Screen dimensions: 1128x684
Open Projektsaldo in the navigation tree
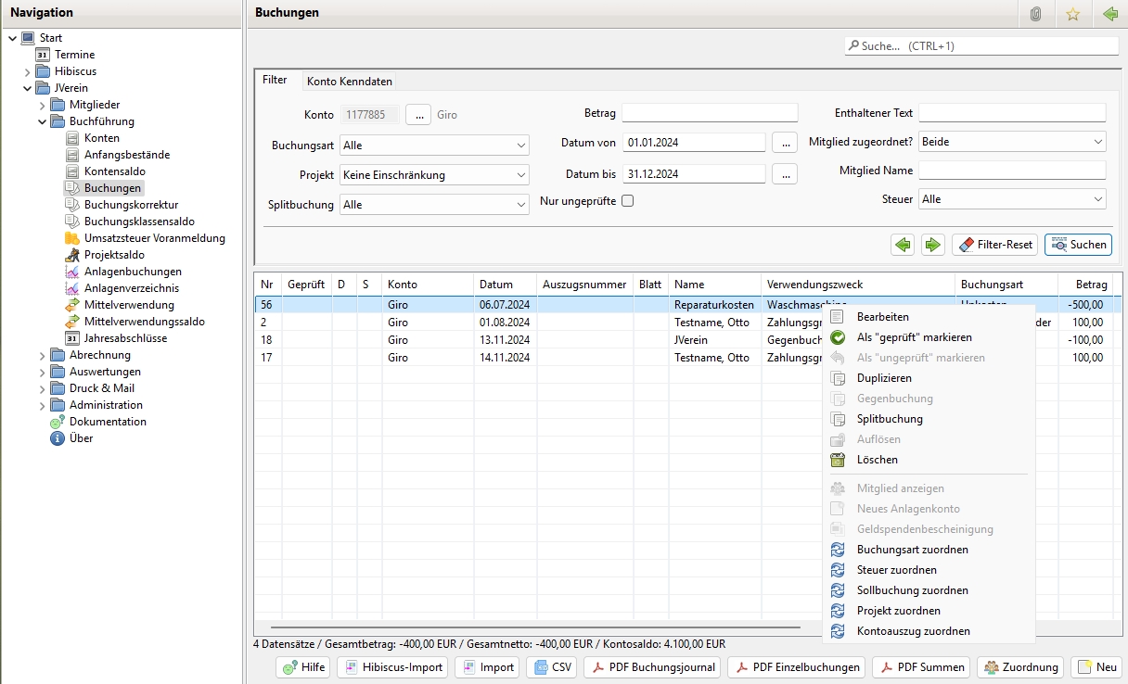click(113, 255)
